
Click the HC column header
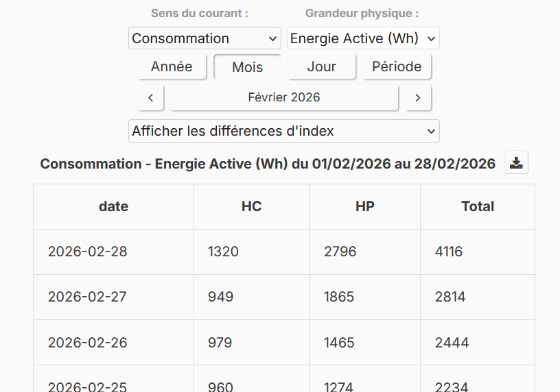click(252, 206)
